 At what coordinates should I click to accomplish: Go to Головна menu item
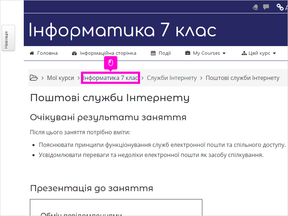[x=47, y=53]
